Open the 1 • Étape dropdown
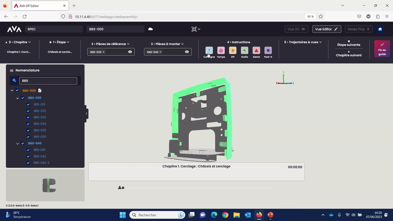 click(59, 42)
